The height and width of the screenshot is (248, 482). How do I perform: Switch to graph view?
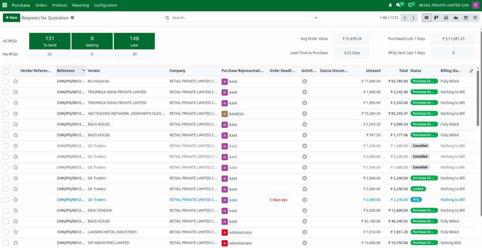coord(456,18)
